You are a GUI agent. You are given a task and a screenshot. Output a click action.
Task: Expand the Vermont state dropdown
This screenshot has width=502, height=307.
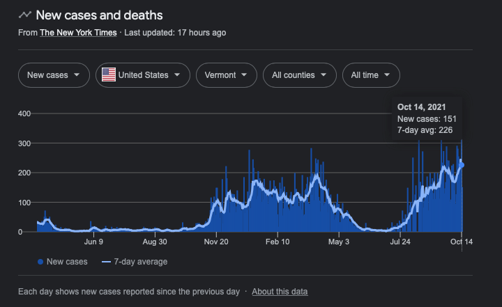(x=226, y=74)
